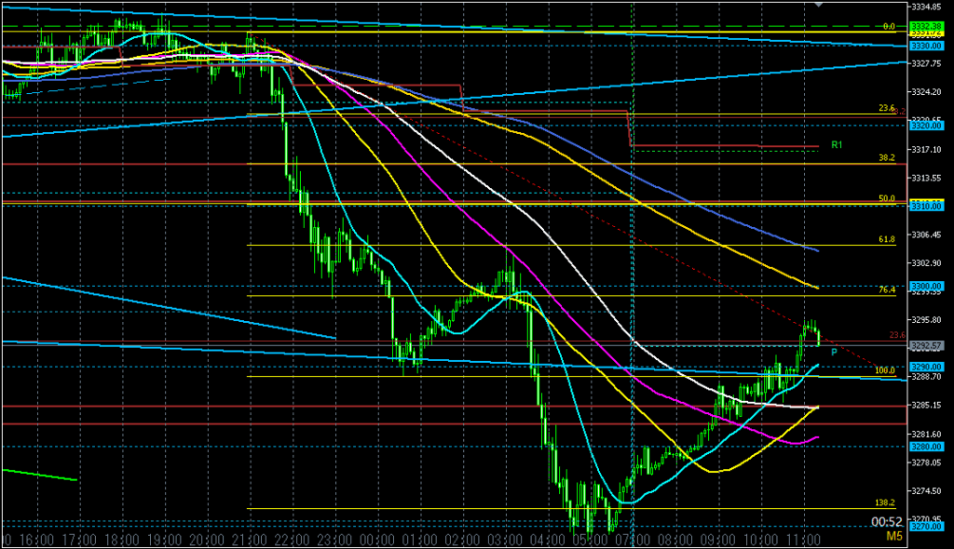Click the 3281.60 value on the price axis
Viewport: 954px width, 549px height.
[926, 435]
